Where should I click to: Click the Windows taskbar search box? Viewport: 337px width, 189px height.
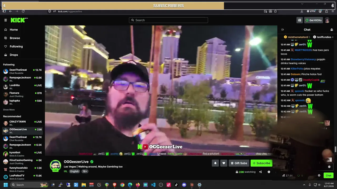coord(29,185)
